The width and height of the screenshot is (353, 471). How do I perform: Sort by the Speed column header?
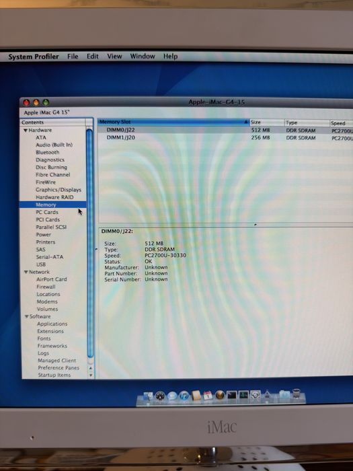pos(341,123)
